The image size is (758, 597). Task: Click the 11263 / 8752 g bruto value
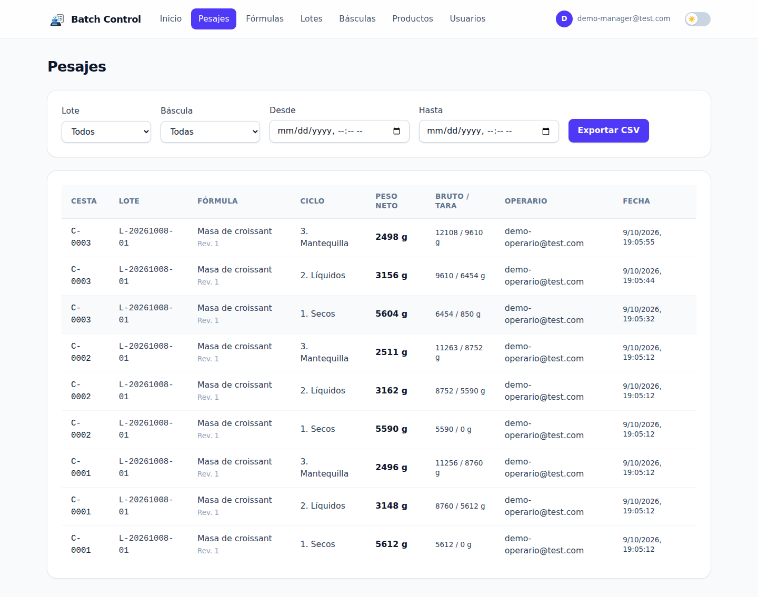459,352
